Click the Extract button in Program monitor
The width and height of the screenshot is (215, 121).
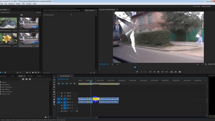tap(175, 72)
